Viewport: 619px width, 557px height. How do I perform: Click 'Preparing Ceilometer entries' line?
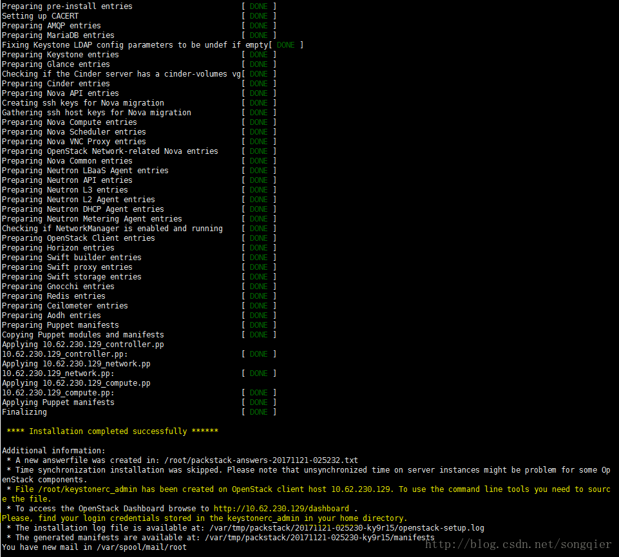coord(65,307)
